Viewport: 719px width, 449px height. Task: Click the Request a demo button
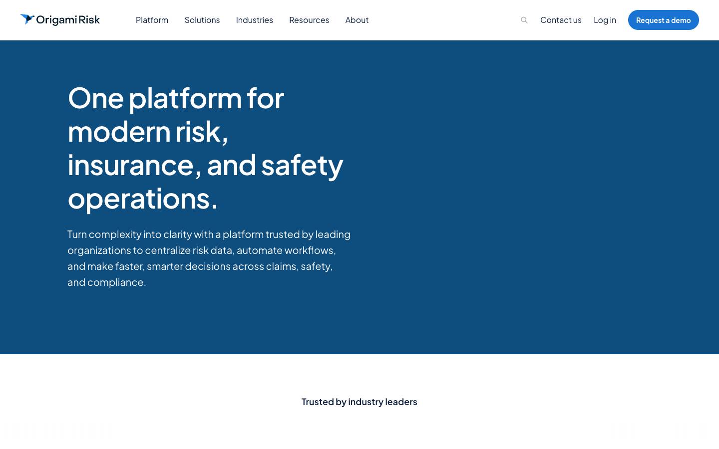point(664,20)
